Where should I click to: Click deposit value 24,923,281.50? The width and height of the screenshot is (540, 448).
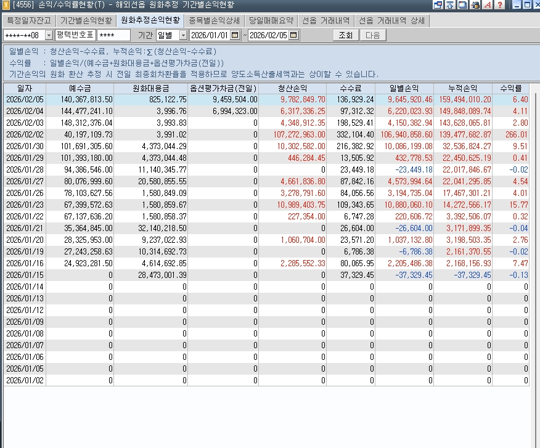point(88,263)
